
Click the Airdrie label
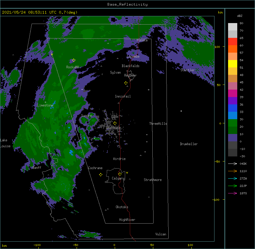click(x=119, y=159)
